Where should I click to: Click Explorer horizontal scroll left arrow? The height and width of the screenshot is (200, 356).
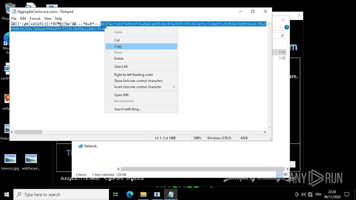119,169
